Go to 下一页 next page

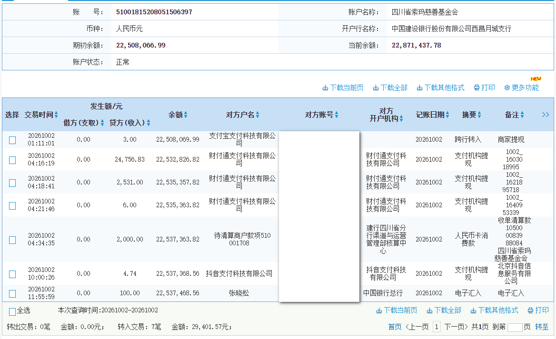(456, 327)
